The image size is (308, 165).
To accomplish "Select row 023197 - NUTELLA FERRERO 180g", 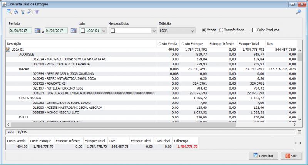I will coord(151,88).
